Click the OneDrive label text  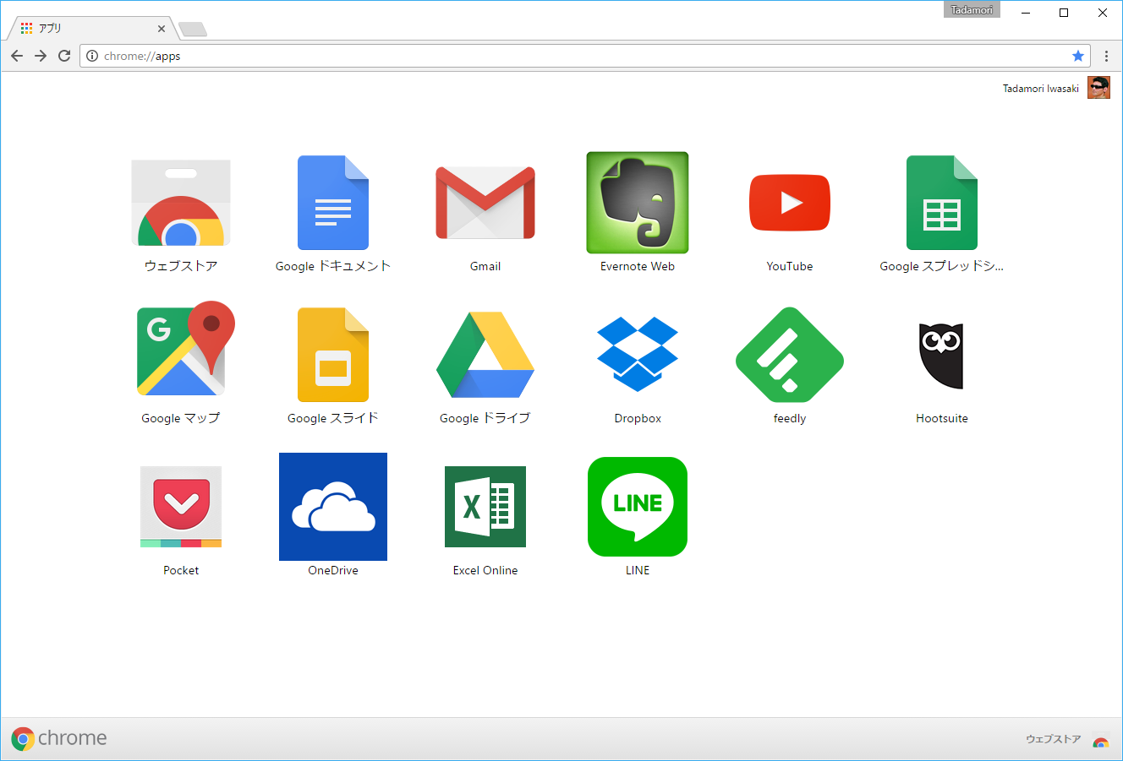(333, 570)
